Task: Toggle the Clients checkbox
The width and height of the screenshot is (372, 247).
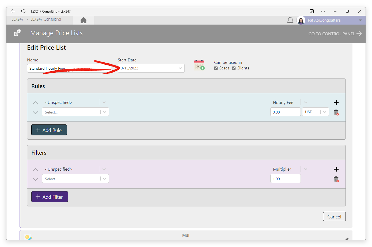Action: [234, 68]
